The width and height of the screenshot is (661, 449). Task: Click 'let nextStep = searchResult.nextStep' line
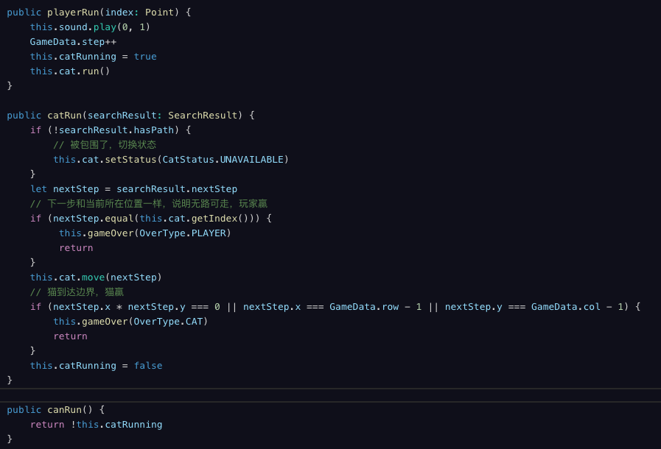pyautogui.click(x=133, y=189)
